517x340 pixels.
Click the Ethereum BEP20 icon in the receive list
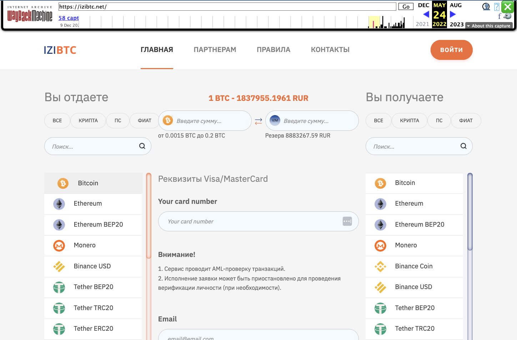click(380, 225)
